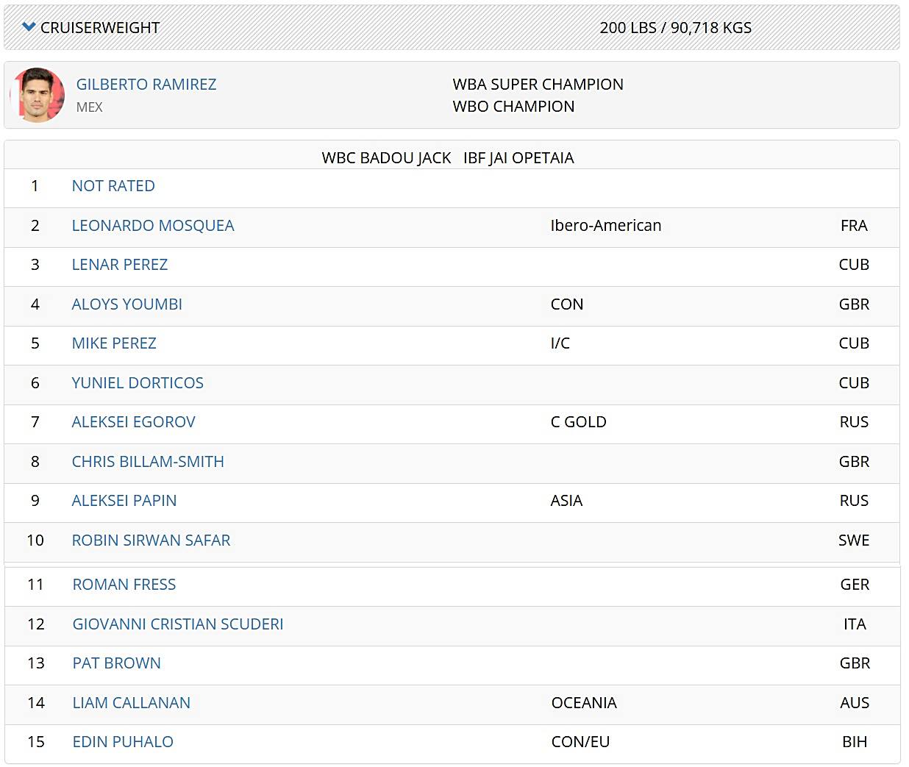
Task: Open Giovanni Cristian Scuderi's profile
Action: [178, 624]
